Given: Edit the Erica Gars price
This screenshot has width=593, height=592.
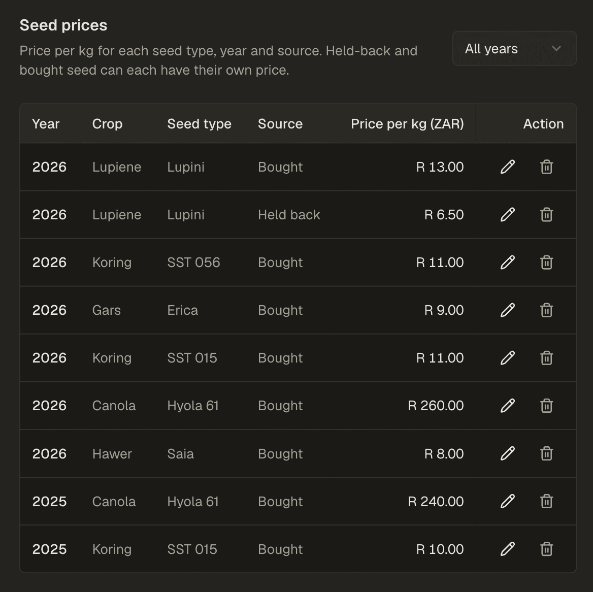Looking at the screenshot, I should (x=508, y=310).
